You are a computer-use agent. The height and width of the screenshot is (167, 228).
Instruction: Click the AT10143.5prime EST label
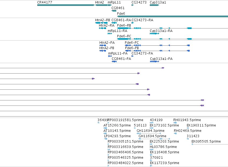117,131
